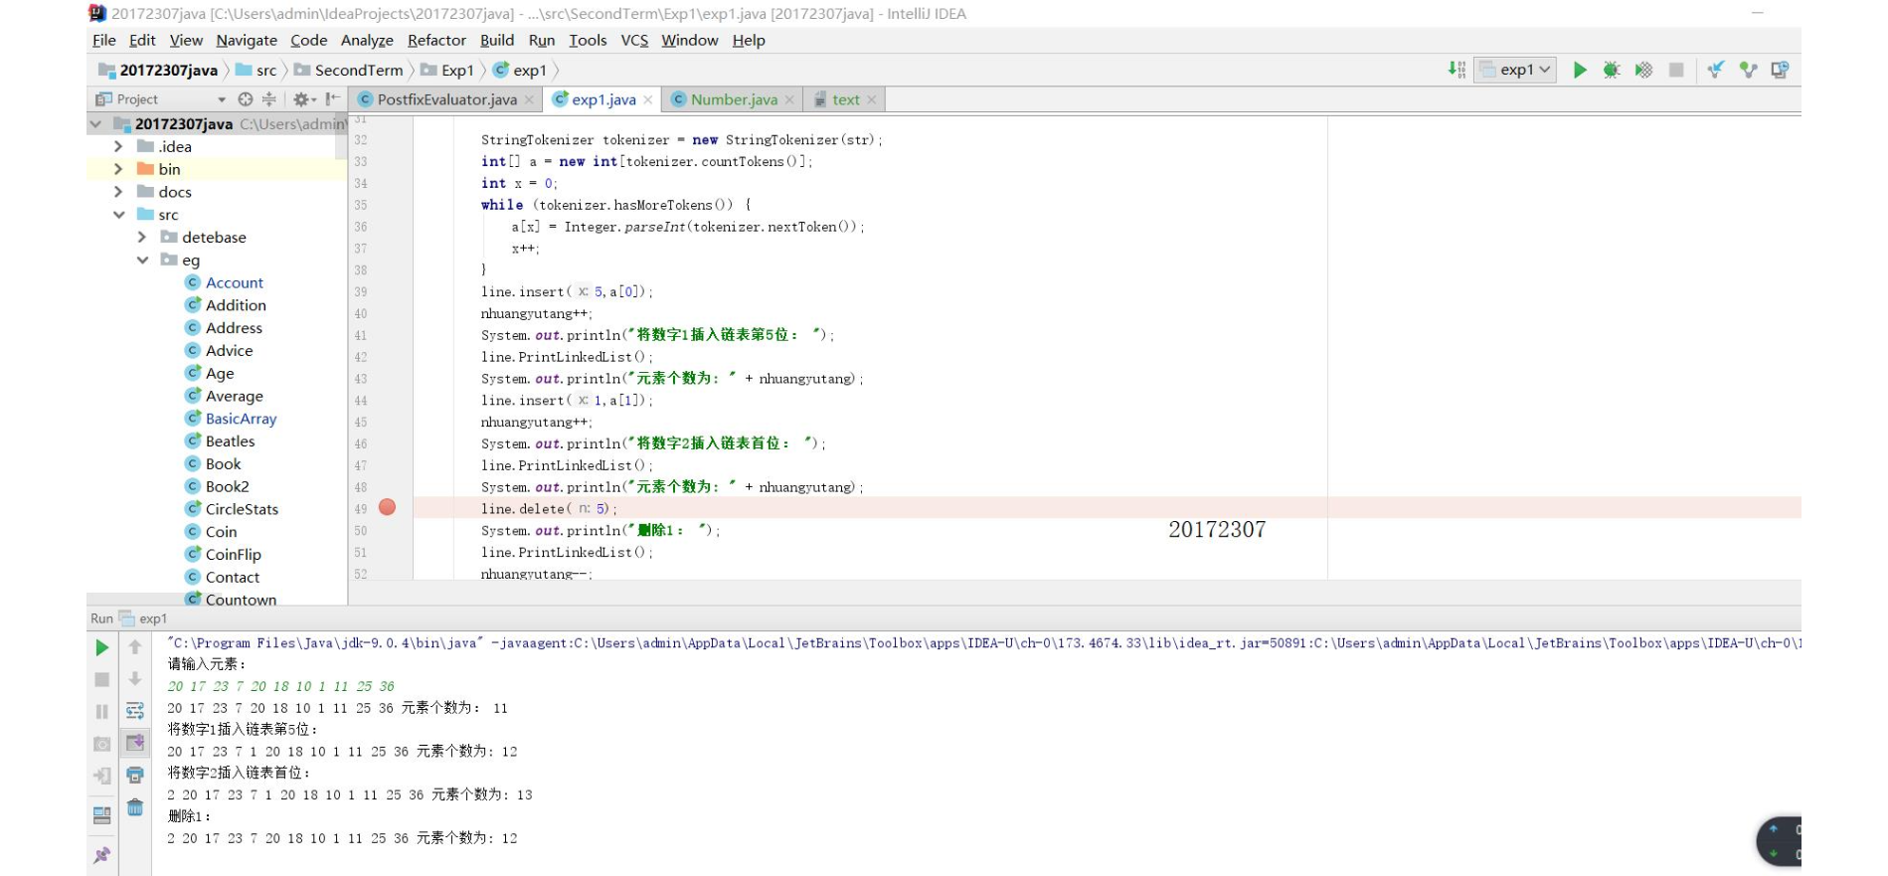Open the exp1 run configuration dropdown
1888x876 pixels.
coord(1515,70)
